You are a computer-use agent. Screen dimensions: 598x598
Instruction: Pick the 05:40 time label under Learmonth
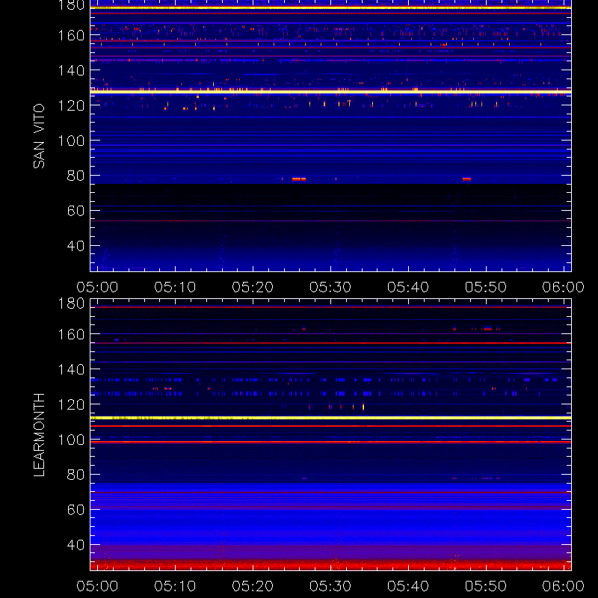click(408, 586)
